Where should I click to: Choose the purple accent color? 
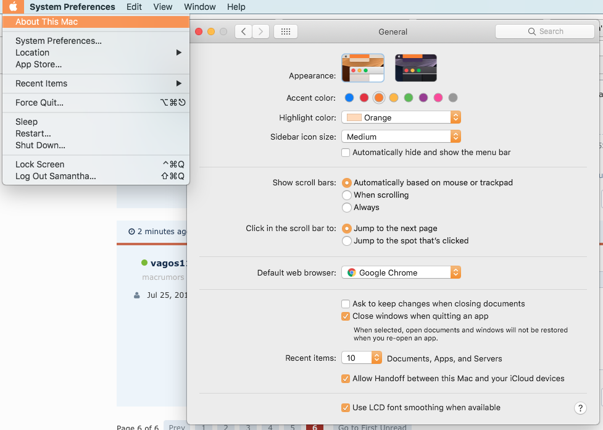[x=423, y=98]
